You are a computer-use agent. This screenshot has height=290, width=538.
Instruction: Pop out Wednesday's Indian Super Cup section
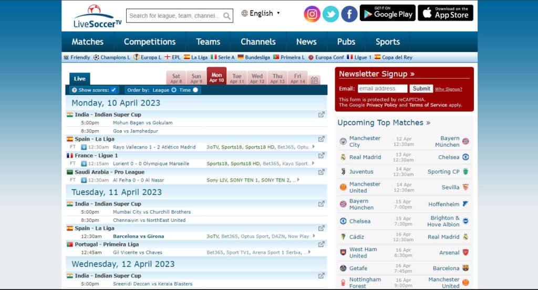click(x=321, y=276)
